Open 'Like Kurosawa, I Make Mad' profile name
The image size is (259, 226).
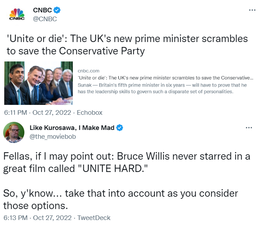72,128
